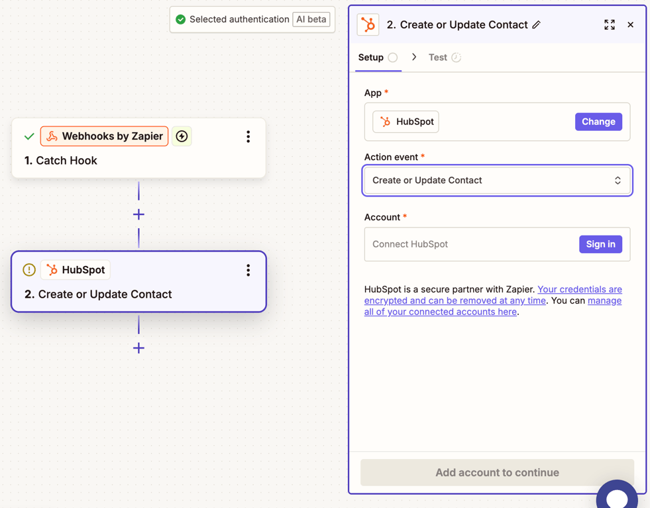The width and height of the screenshot is (650, 508).
Task: Click the HubSpot logo in panel header
Action: (x=368, y=25)
